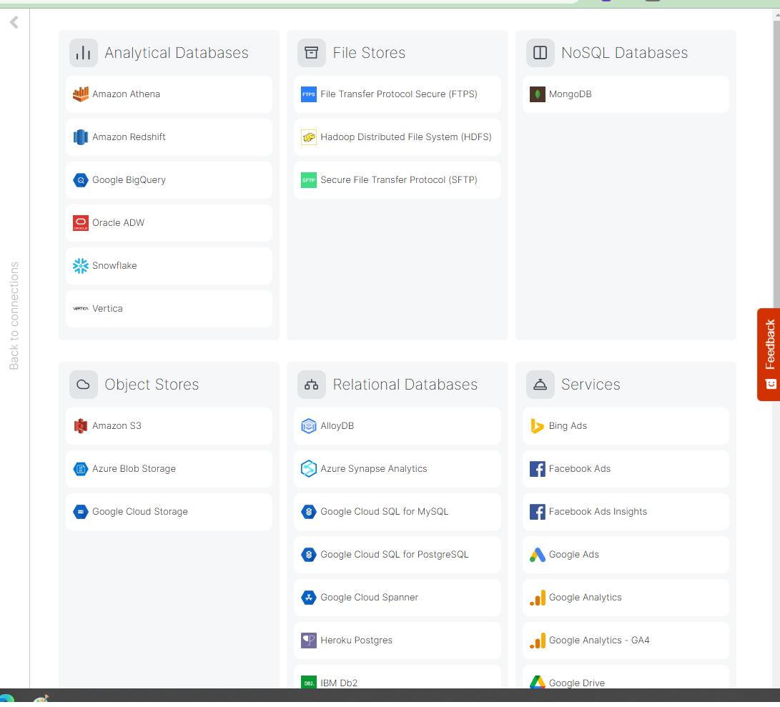The width and height of the screenshot is (780, 707).
Task: Pick Bing Ads service
Action: pyautogui.click(x=626, y=426)
